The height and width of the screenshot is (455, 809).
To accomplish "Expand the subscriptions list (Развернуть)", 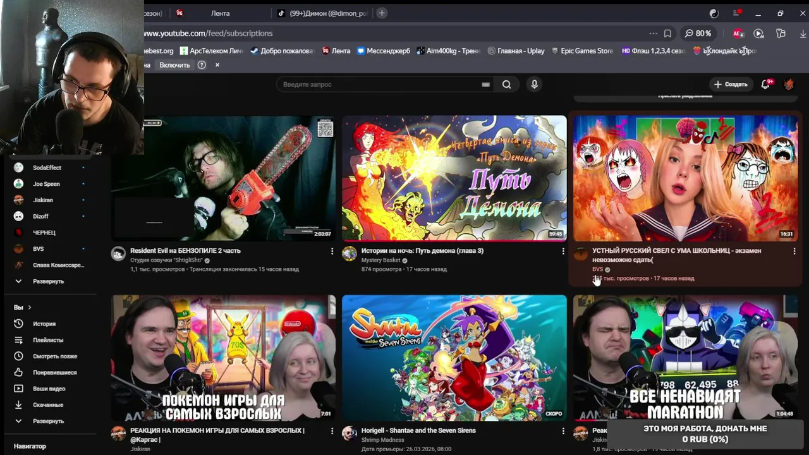I will [x=48, y=281].
